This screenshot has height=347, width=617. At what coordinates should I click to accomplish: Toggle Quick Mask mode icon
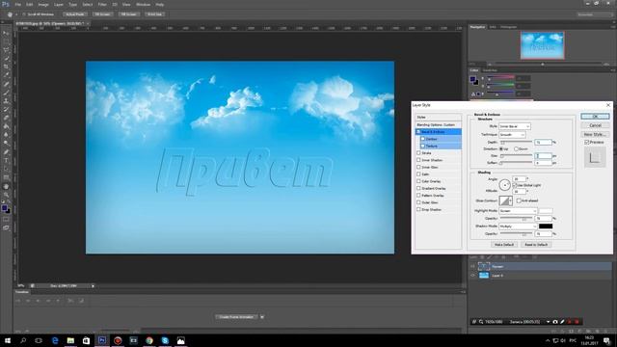pyautogui.click(x=6, y=220)
